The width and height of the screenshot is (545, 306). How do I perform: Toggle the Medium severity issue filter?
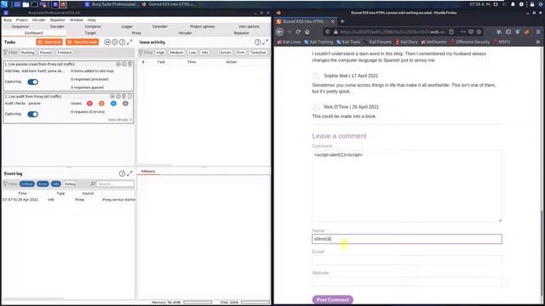click(176, 53)
